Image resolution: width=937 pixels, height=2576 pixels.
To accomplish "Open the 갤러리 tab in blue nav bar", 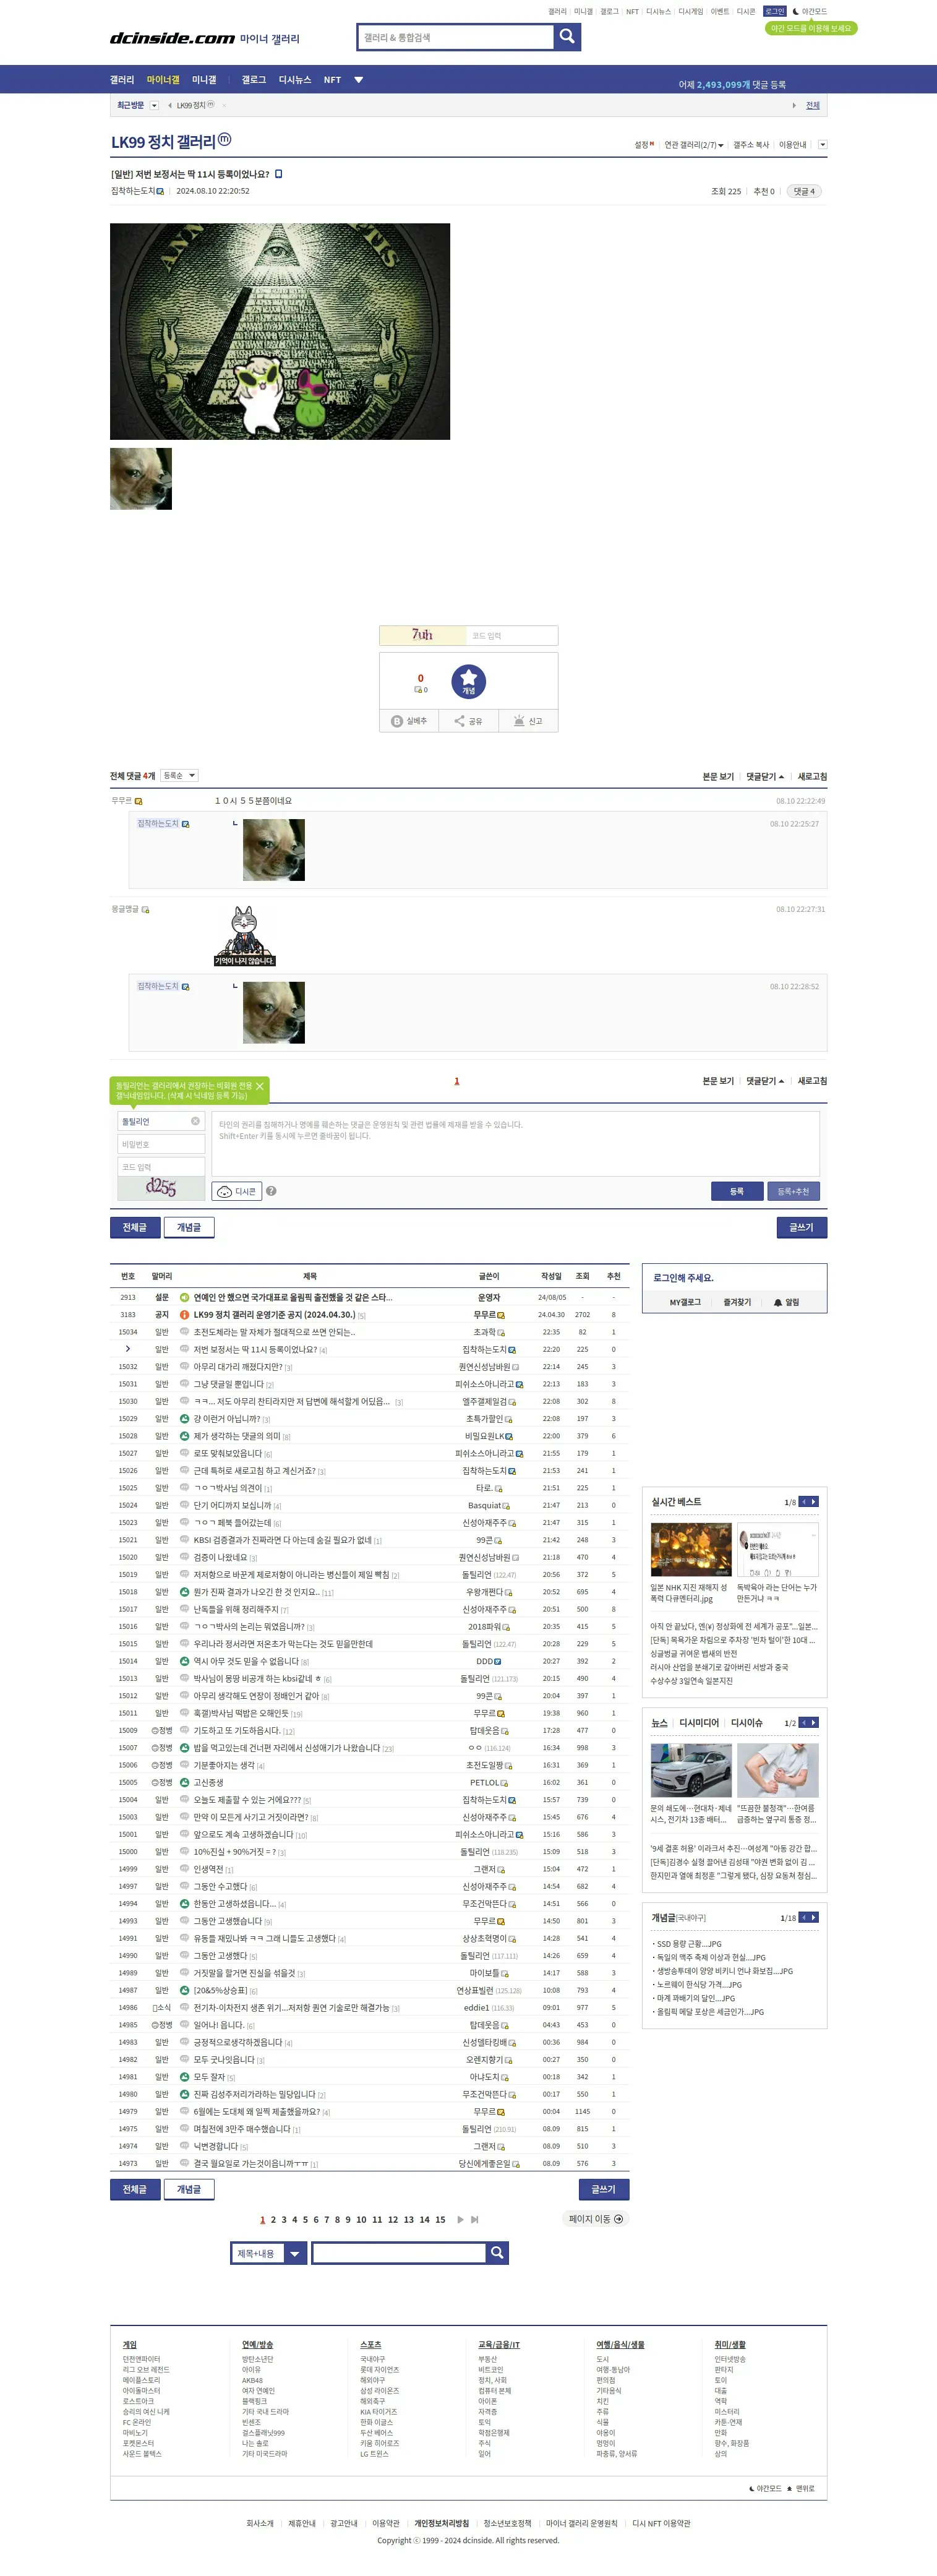I will tap(122, 80).
